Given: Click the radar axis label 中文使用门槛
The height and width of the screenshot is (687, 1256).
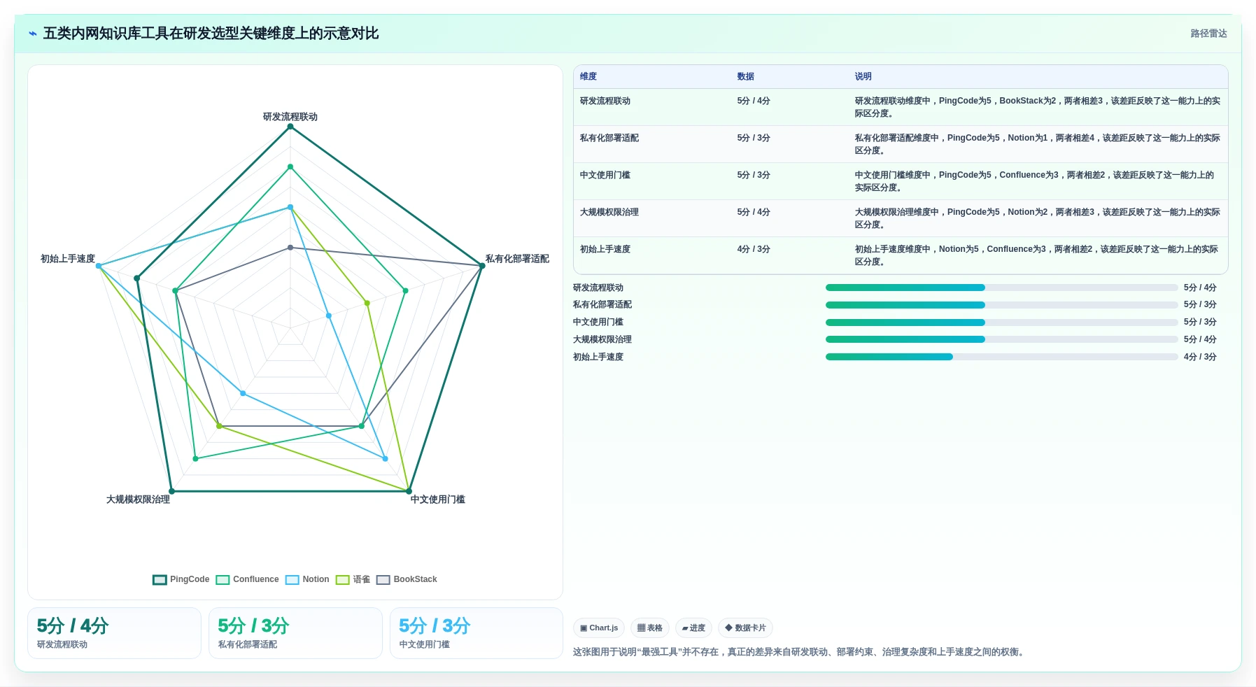Looking at the screenshot, I should (438, 500).
